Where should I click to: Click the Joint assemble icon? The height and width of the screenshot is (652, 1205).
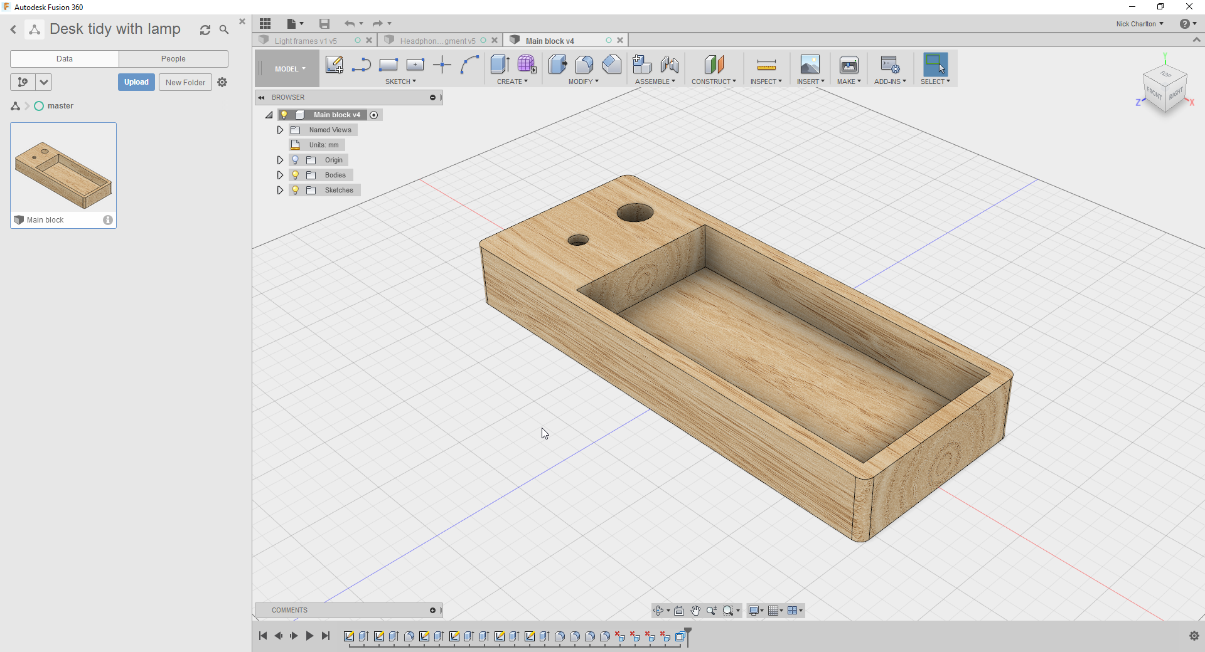coord(669,65)
